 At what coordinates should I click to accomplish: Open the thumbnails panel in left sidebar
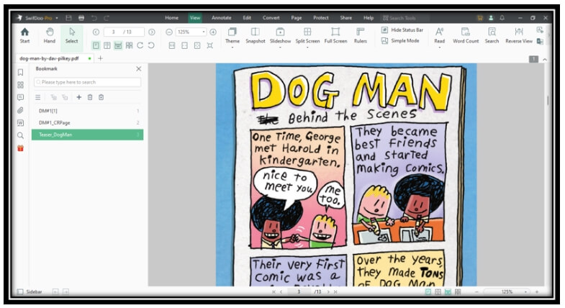click(21, 85)
